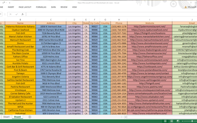Select column D header

point(74,20)
